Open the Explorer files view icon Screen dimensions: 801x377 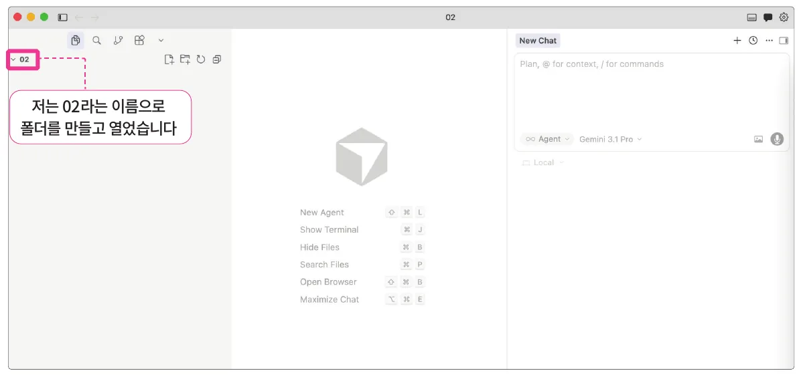coord(76,40)
